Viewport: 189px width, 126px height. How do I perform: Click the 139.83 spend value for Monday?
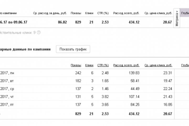click(x=134, y=73)
